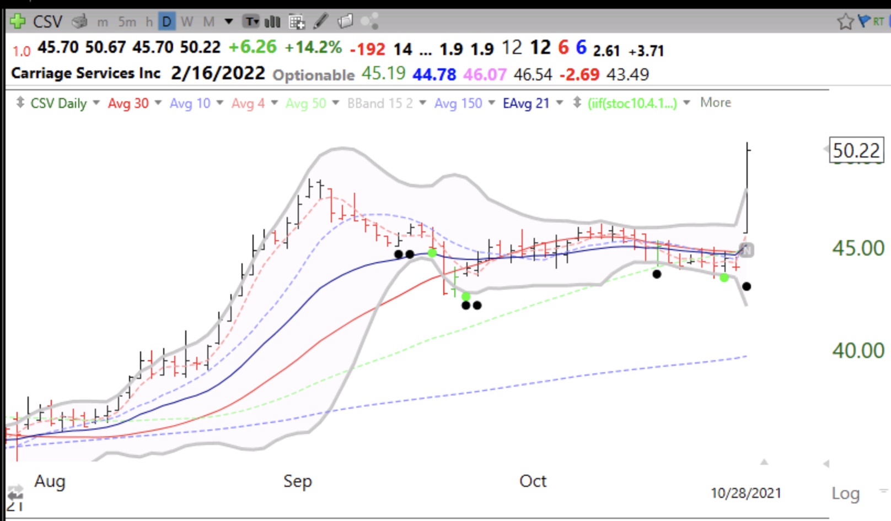Image resolution: width=891 pixels, height=521 pixels.
Task: Switch to the weekly W timeframe
Action: pos(187,21)
